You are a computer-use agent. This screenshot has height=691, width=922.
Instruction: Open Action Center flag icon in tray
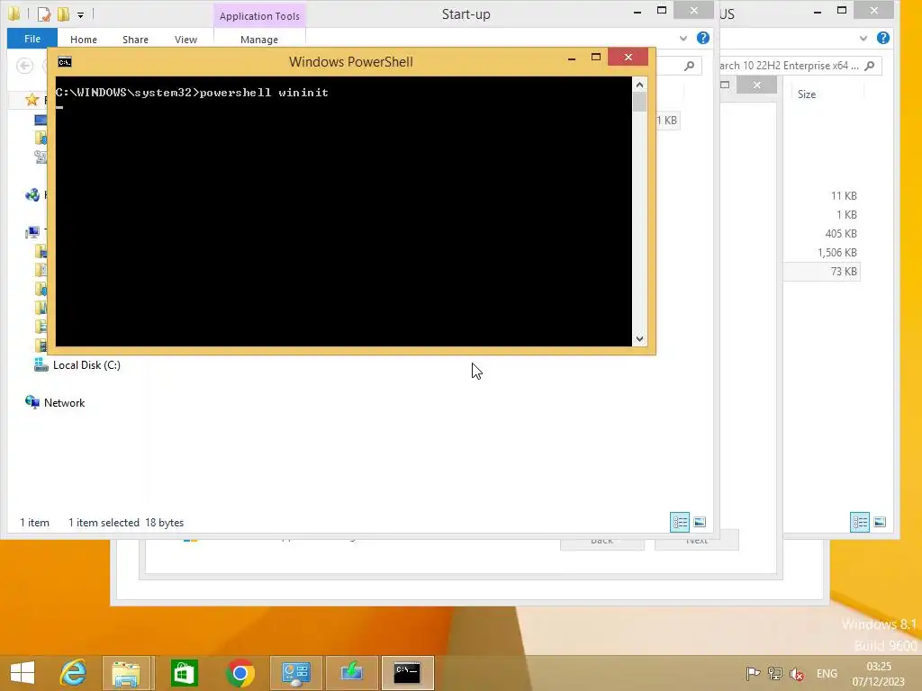pyautogui.click(x=753, y=674)
